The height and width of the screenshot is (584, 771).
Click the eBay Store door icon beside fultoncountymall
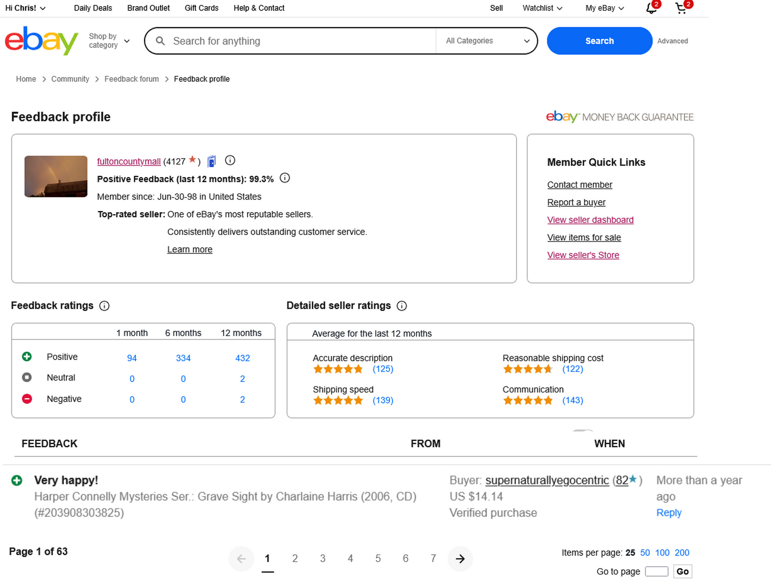point(212,161)
